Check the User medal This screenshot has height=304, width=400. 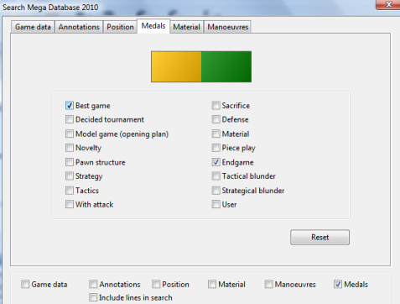tap(216, 204)
